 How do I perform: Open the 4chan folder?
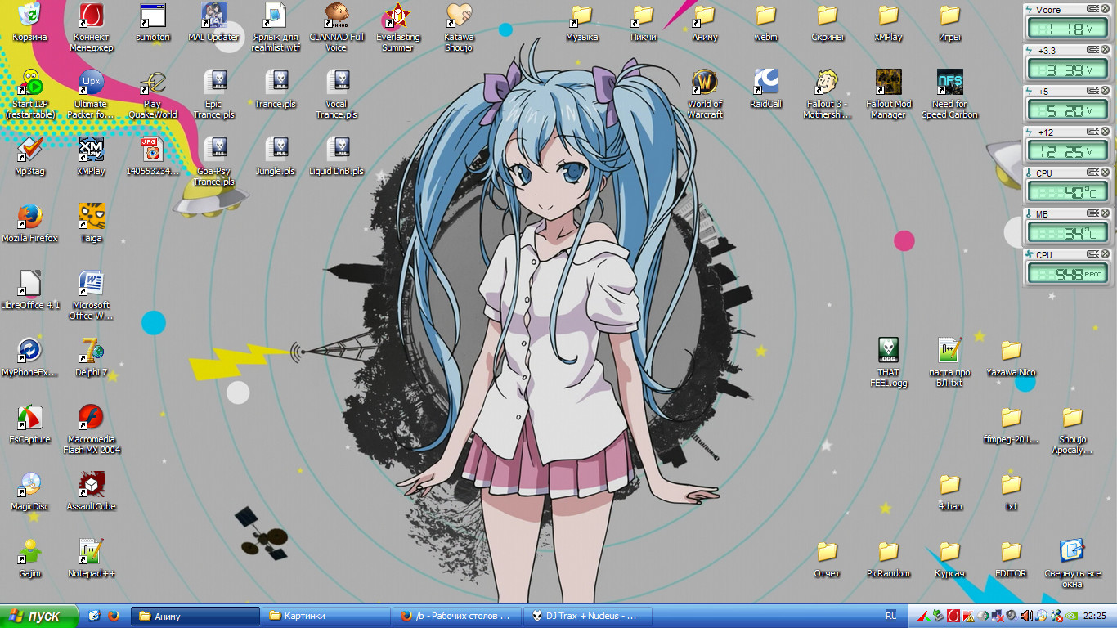coord(950,491)
